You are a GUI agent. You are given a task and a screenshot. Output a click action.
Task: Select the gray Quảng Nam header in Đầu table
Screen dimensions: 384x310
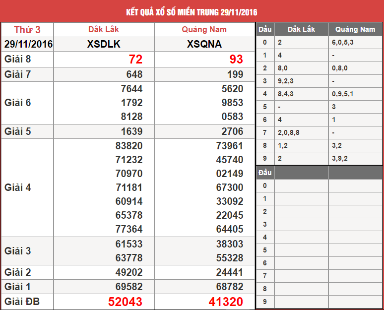pos(355,29)
